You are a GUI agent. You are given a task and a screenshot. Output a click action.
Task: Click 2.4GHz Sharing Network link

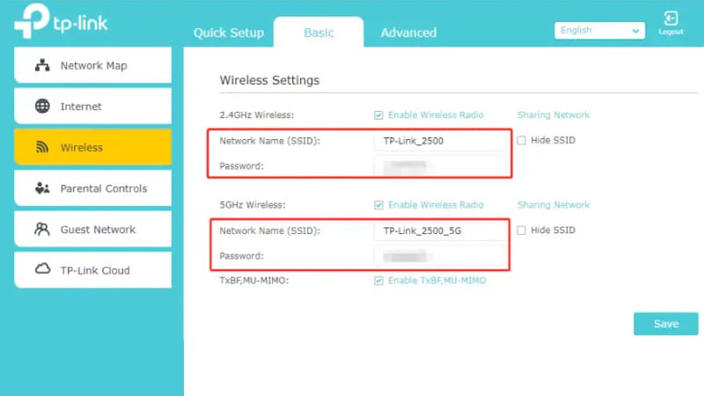point(554,115)
